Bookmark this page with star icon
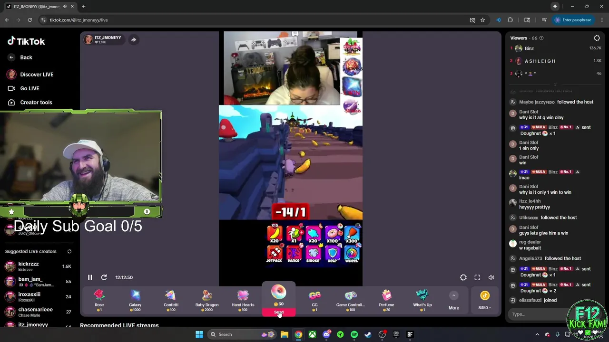Screen dimensions: 609x342 coord(482,20)
